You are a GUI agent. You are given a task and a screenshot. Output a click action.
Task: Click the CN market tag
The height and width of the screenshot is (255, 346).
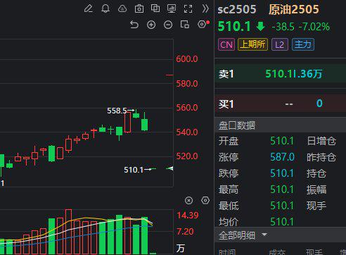(x=226, y=44)
